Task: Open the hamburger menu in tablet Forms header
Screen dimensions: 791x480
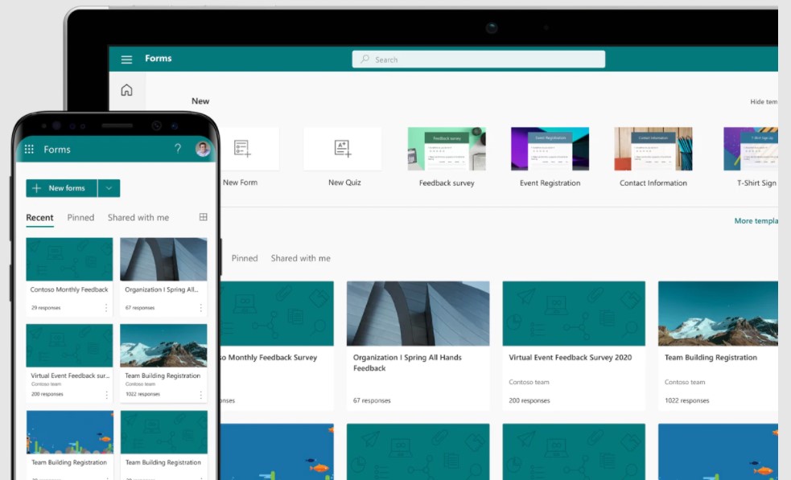Action: (126, 59)
